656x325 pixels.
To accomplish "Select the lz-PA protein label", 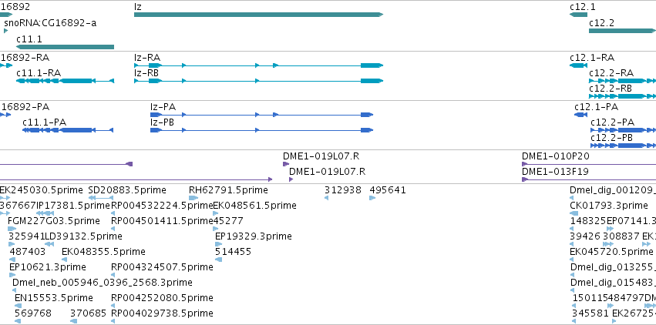I will [163, 107].
